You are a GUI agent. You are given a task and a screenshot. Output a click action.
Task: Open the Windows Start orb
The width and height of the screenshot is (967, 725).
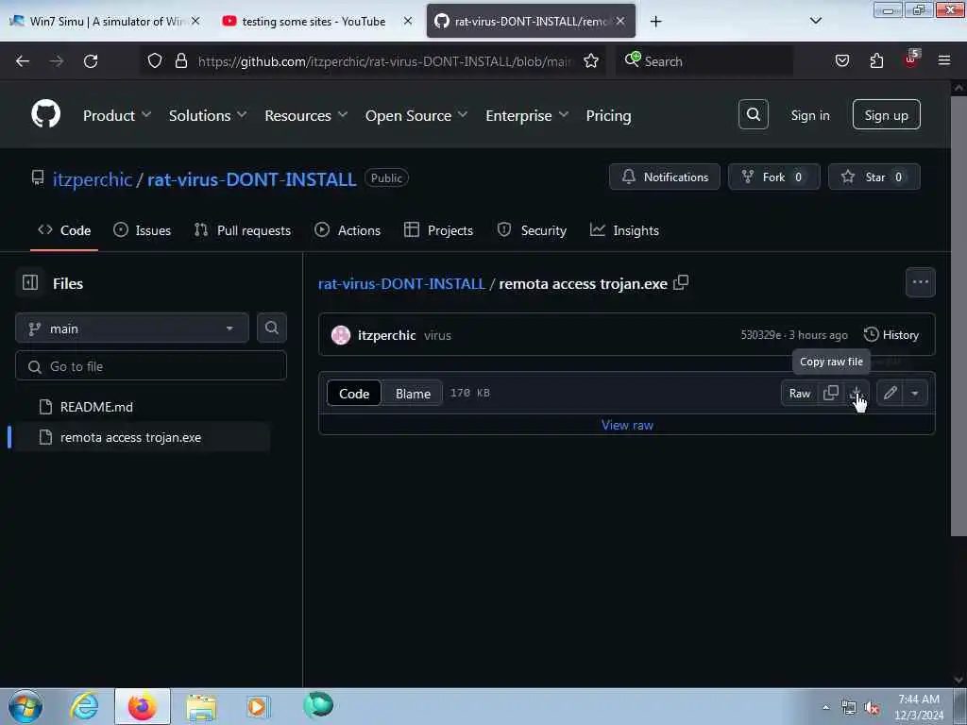25,706
